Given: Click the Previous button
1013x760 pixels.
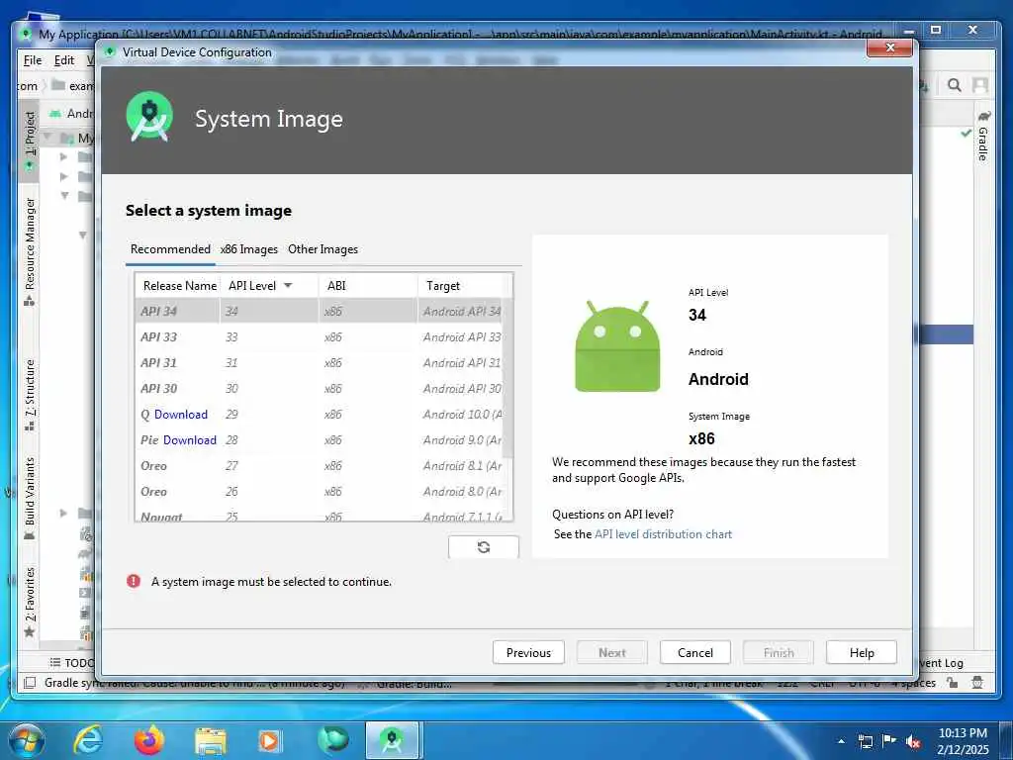Looking at the screenshot, I should click(x=528, y=653).
